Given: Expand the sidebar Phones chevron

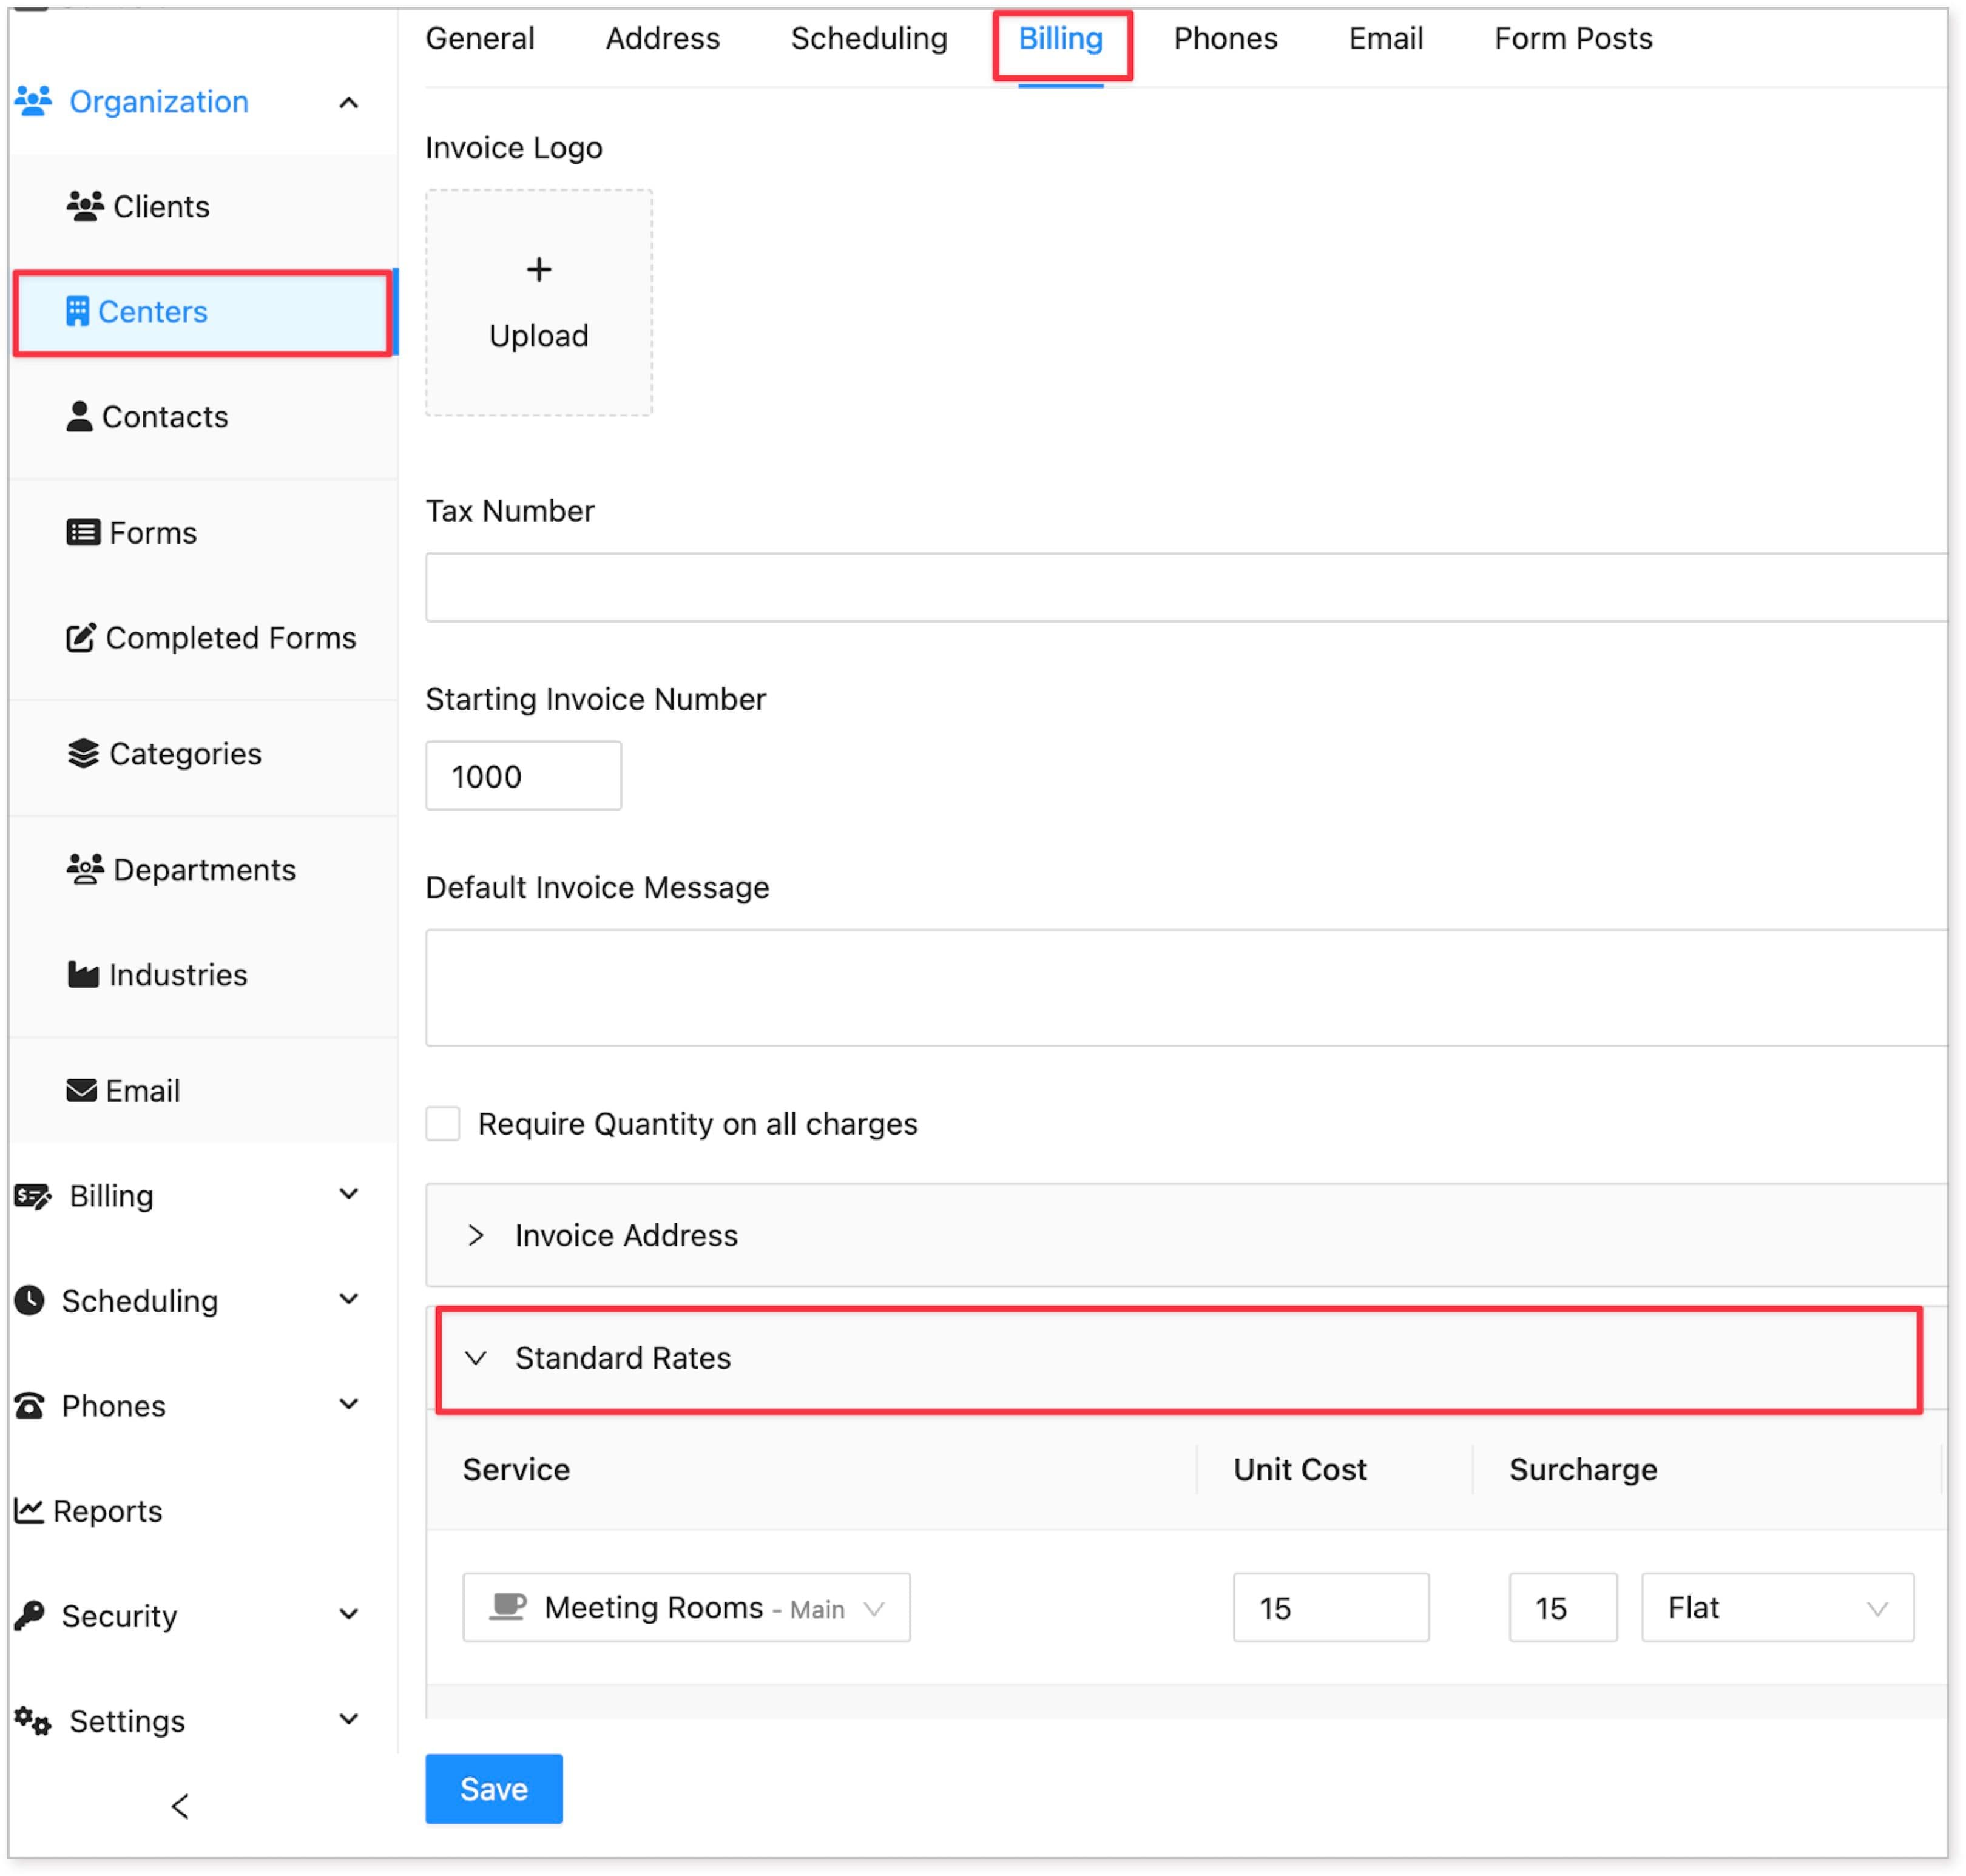Looking at the screenshot, I should (349, 1404).
